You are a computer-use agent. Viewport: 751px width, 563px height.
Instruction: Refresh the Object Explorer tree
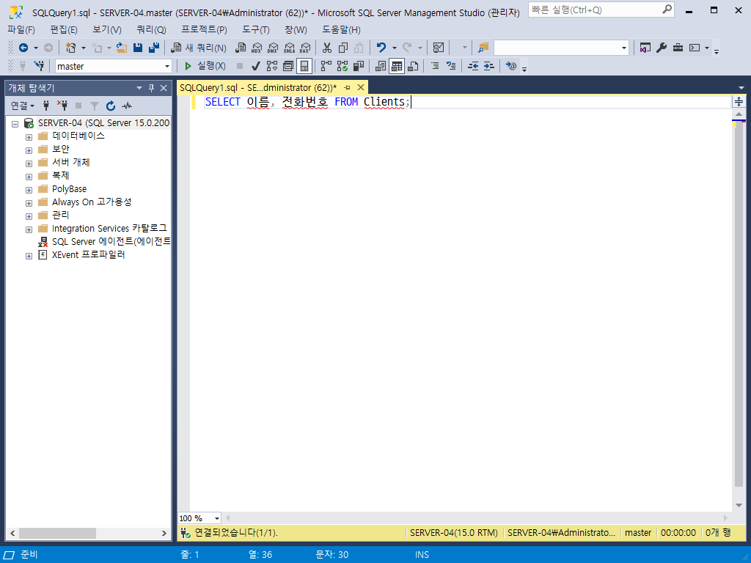(111, 106)
